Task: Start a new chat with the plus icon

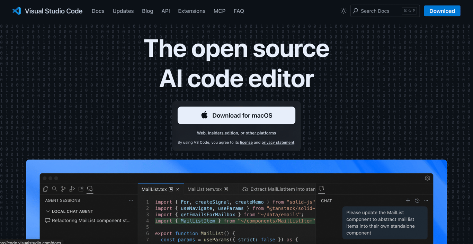Action: point(408,200)
